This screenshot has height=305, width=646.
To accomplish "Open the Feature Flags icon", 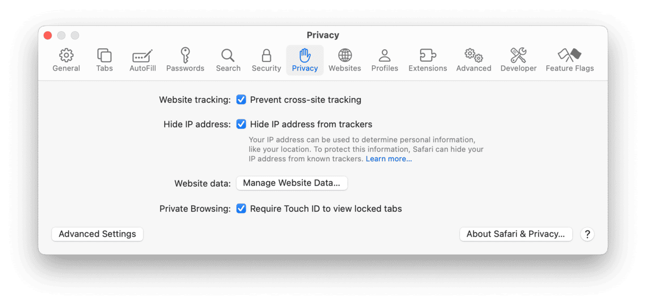I will point(569,55).
